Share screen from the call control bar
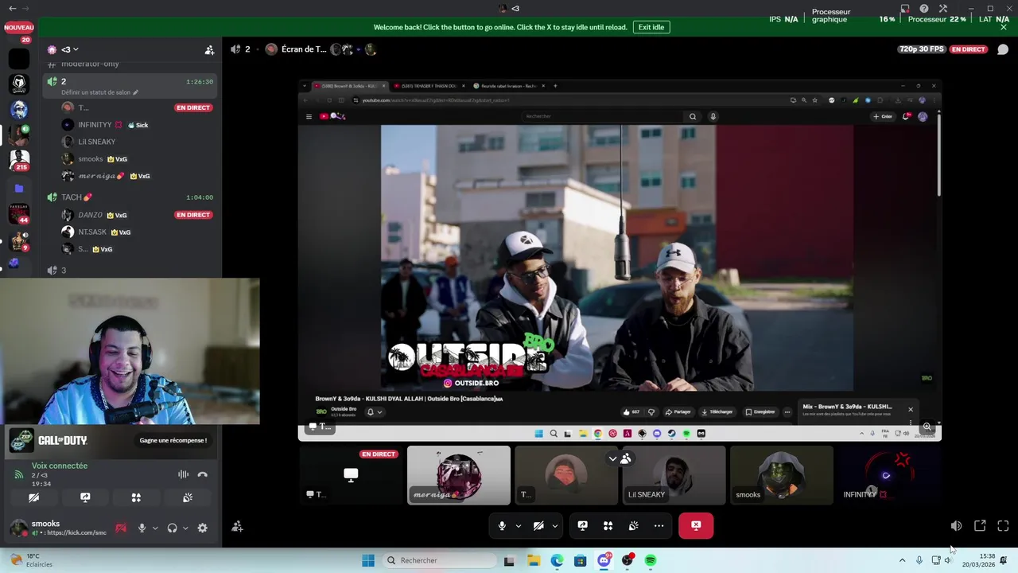1018x573 pixels. (x=582, y=525)
